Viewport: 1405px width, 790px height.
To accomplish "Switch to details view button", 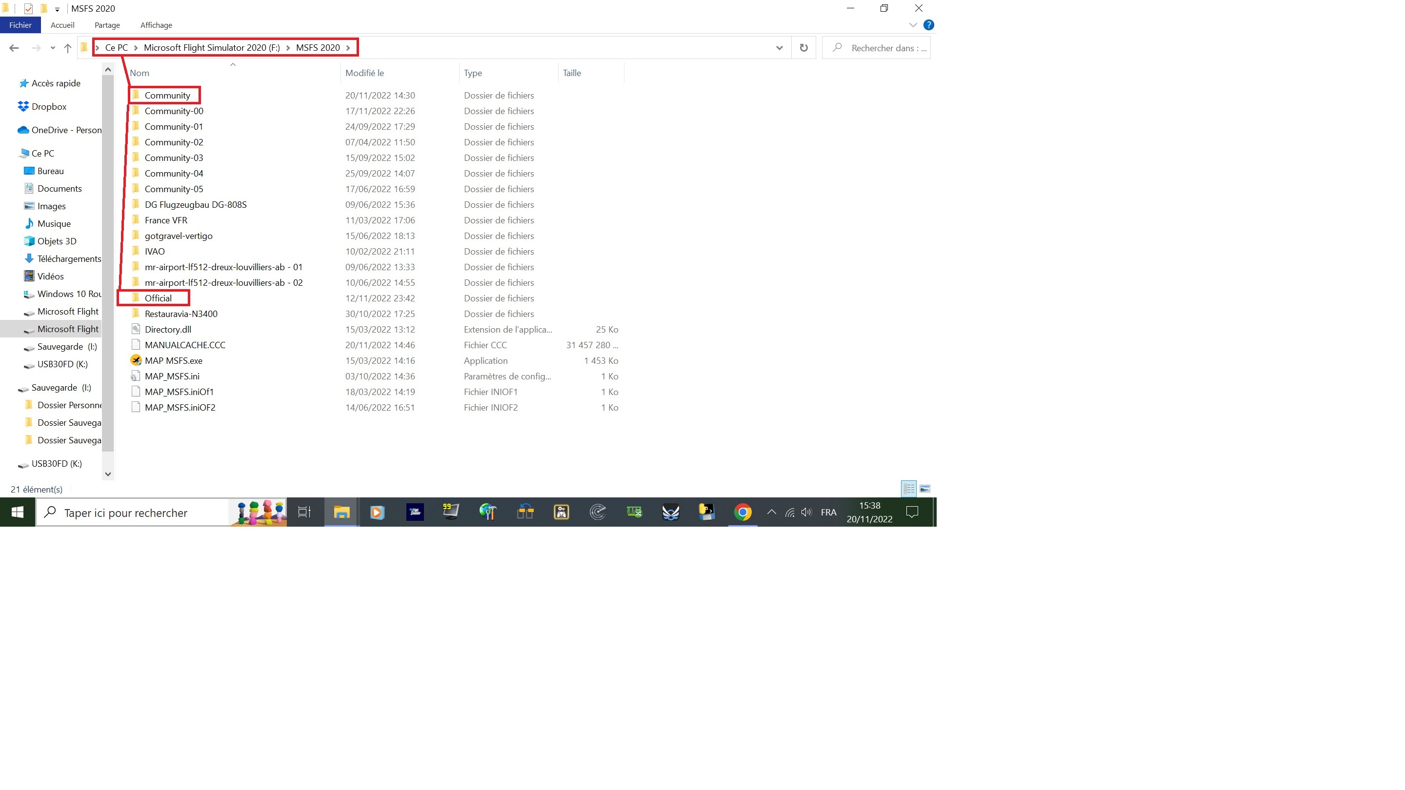I will click(x=909, y=489).
